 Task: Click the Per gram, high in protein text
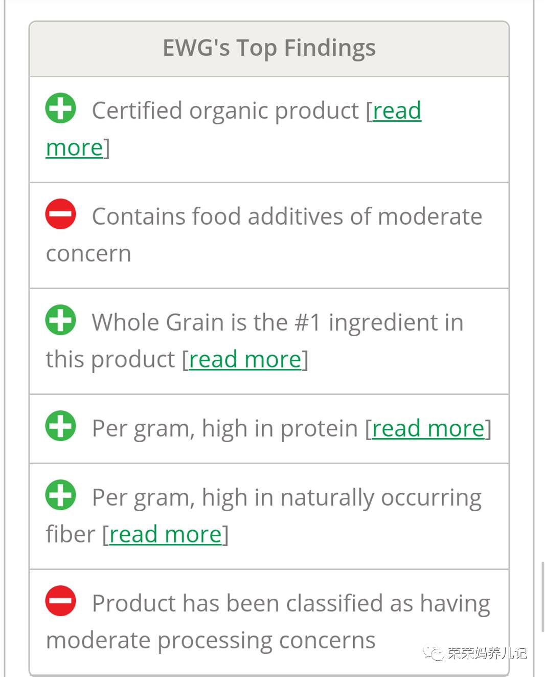click(225, 429)
